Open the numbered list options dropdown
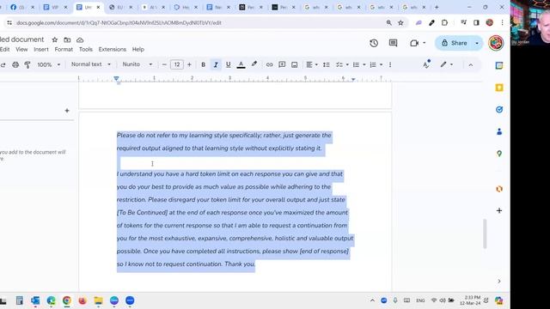This screenshot has height=309, width=550. coord(381,65)
